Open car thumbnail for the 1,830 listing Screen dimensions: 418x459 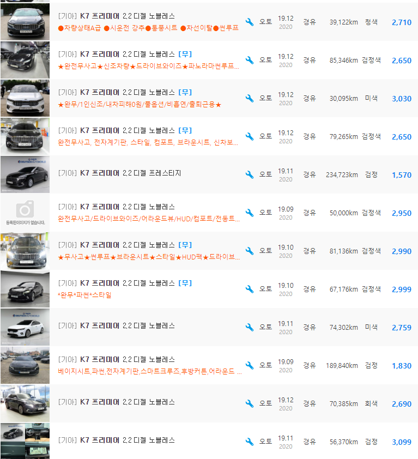25,365
